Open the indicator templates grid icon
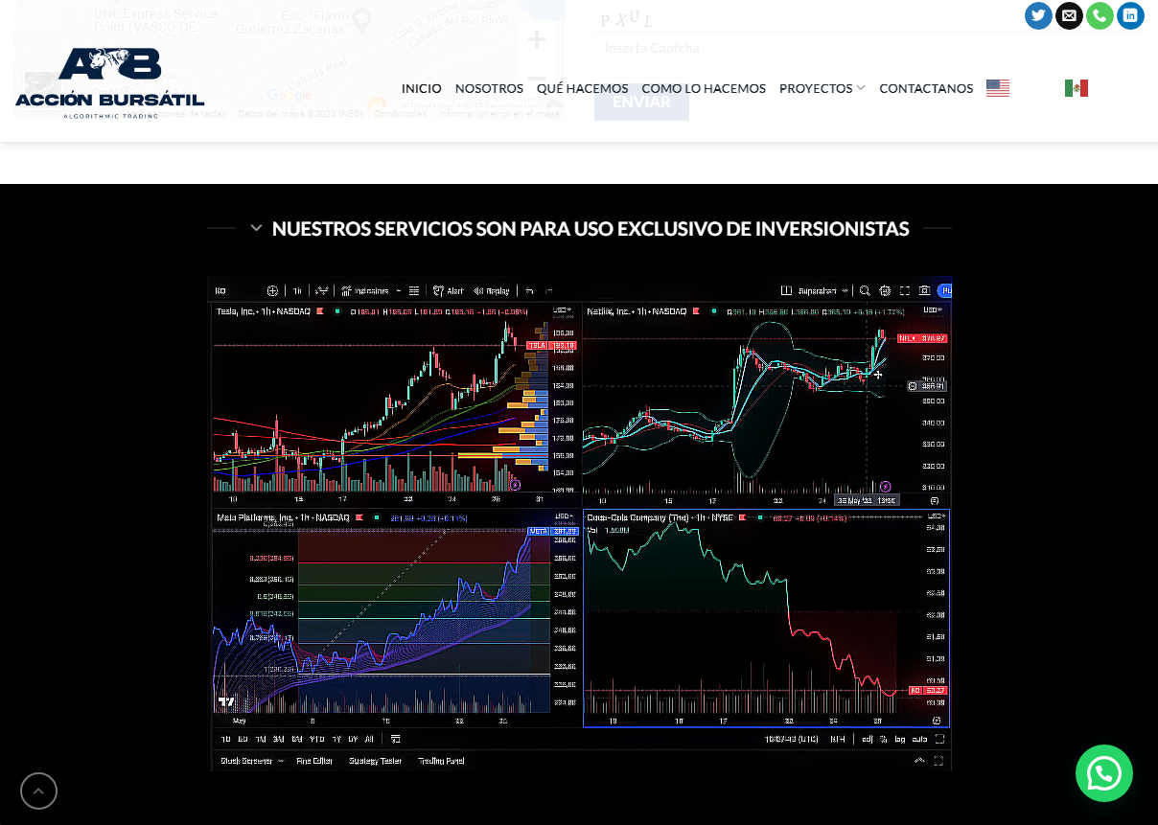The image size is (1158, 825). [414, 291]
